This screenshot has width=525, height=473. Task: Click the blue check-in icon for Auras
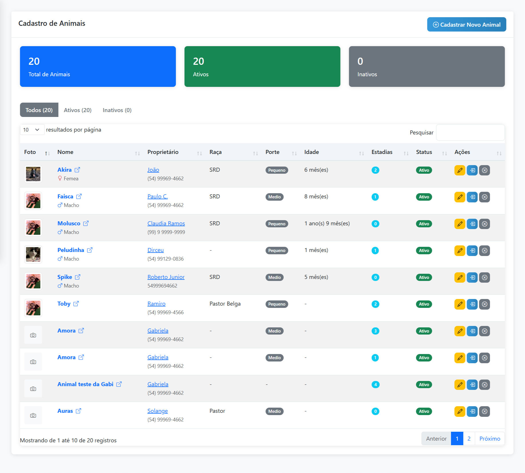[x=472, y=411]
